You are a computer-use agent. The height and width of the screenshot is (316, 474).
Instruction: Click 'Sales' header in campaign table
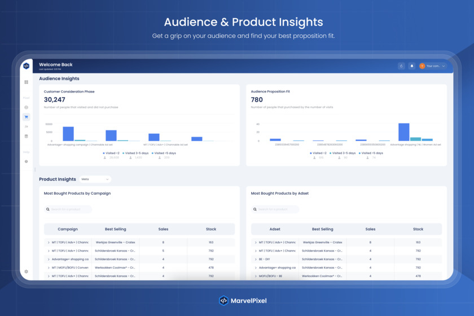click(163, 229)
